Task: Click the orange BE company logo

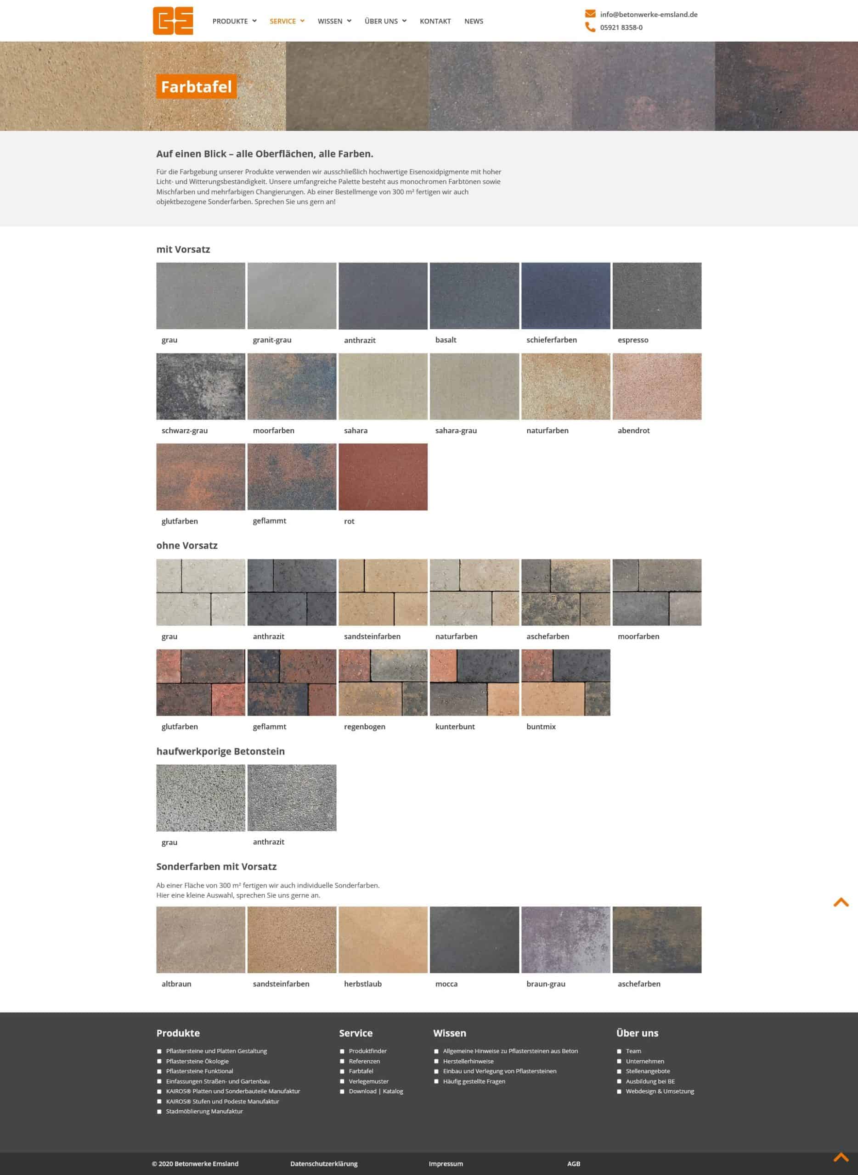Action: pos(172,21)
